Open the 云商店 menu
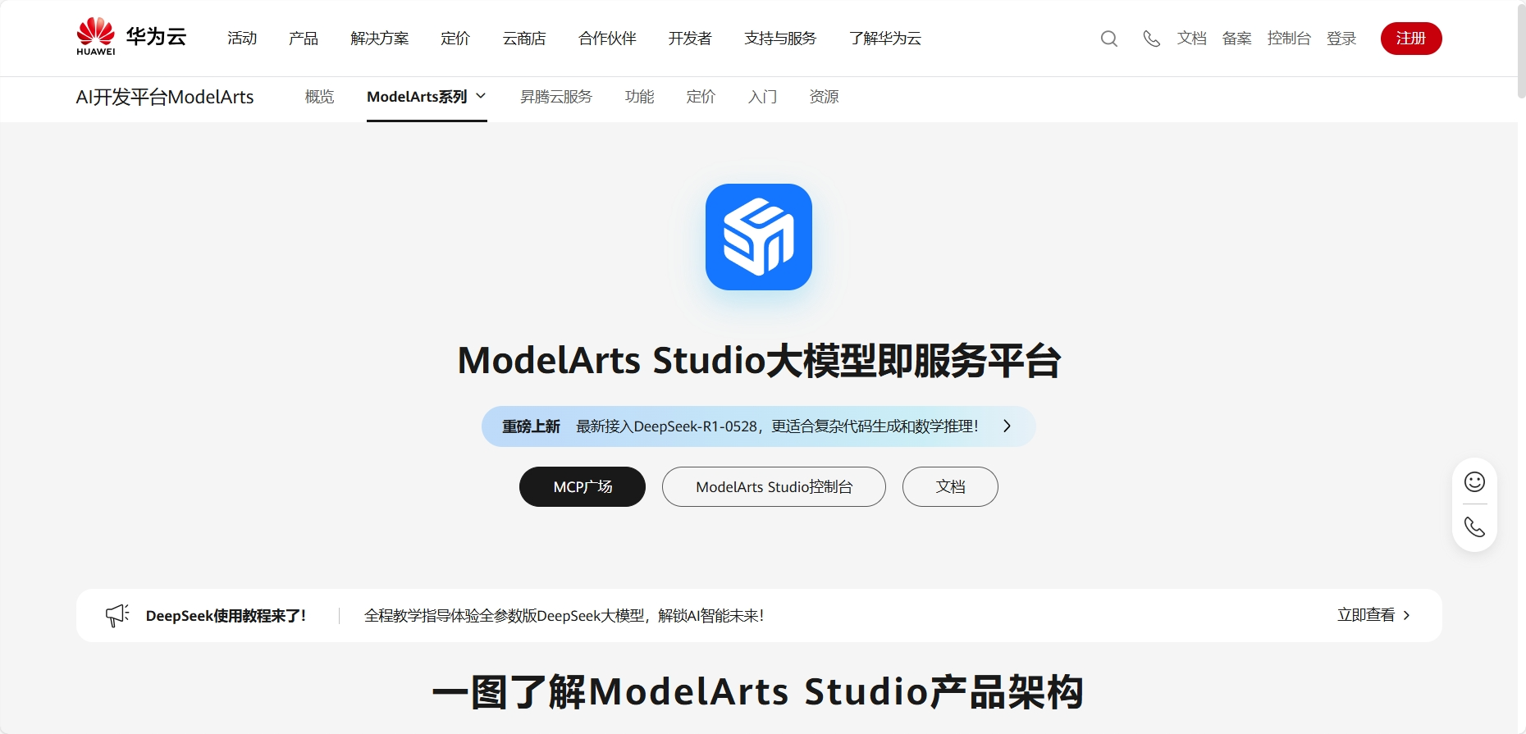Image resolution: width=1526 pixels, height=734 pixels. (524, 39)
